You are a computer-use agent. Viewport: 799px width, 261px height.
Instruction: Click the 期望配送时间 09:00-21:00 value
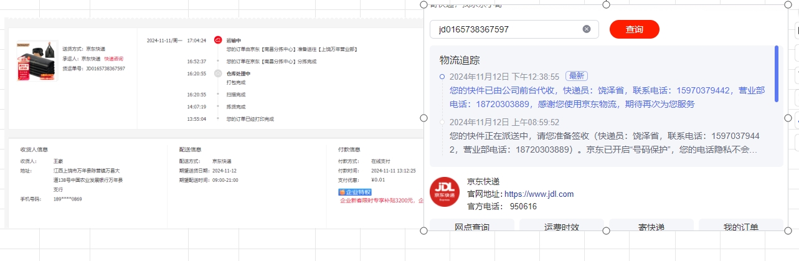pyautogui.click(x=226, y=180)
